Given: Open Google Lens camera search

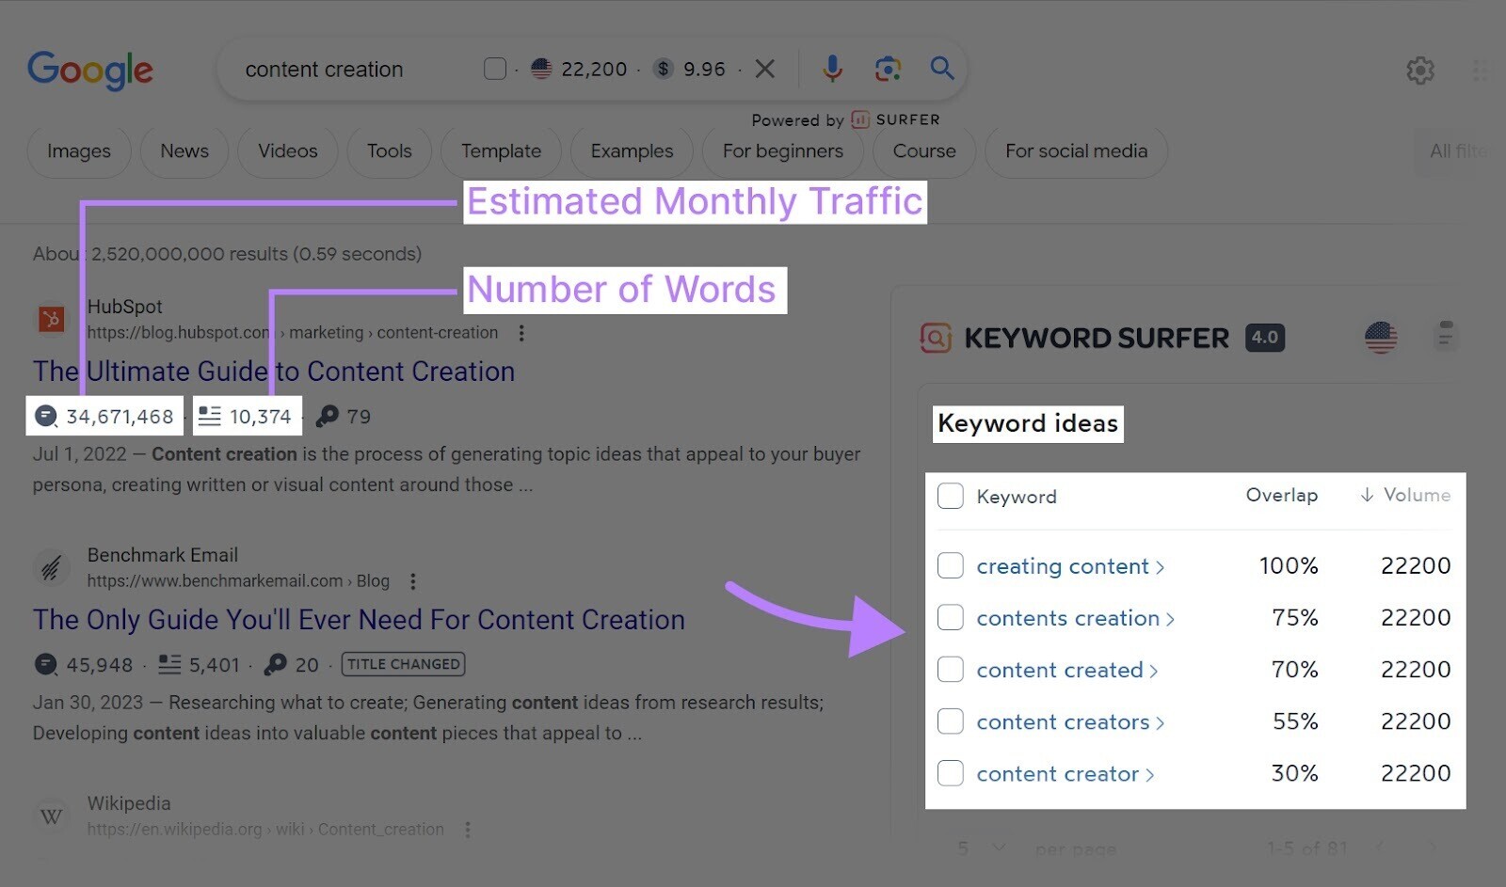Looking at the screenshot, I should (888, 69).
